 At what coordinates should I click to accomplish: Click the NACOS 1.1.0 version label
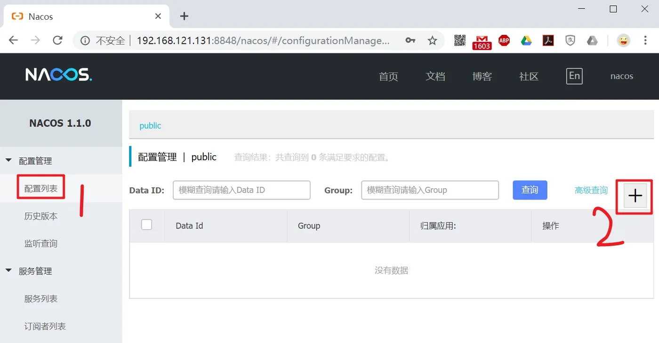point(60,123)
